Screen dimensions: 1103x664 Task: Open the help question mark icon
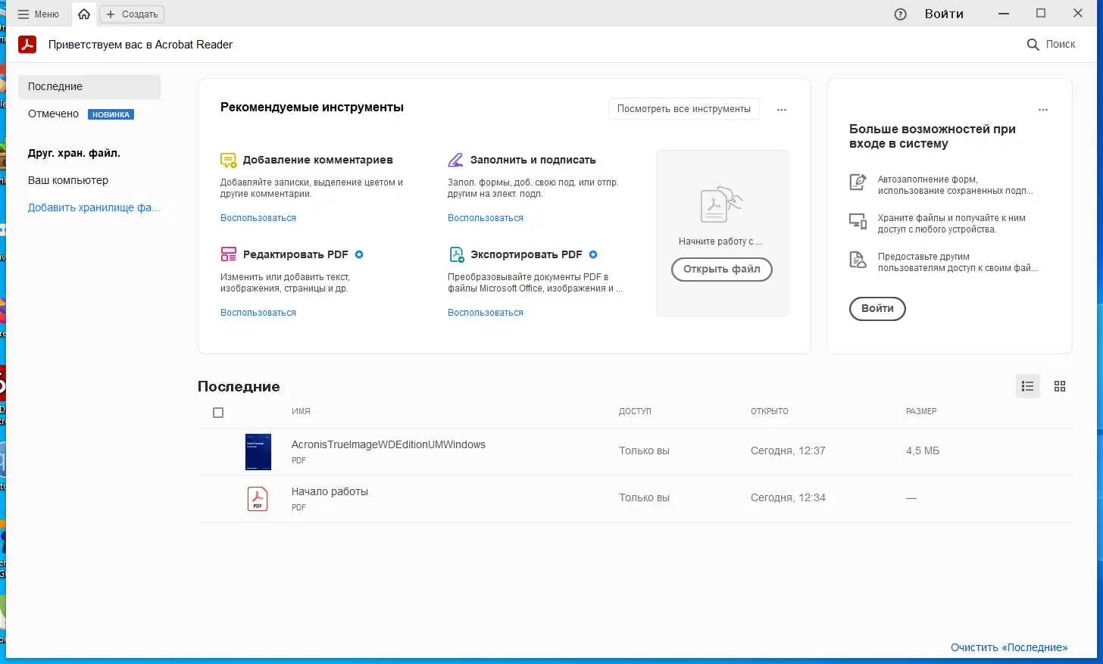(x=900, y=14)
